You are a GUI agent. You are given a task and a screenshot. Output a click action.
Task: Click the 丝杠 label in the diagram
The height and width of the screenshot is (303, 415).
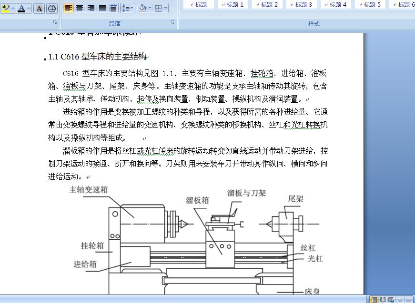308,248
